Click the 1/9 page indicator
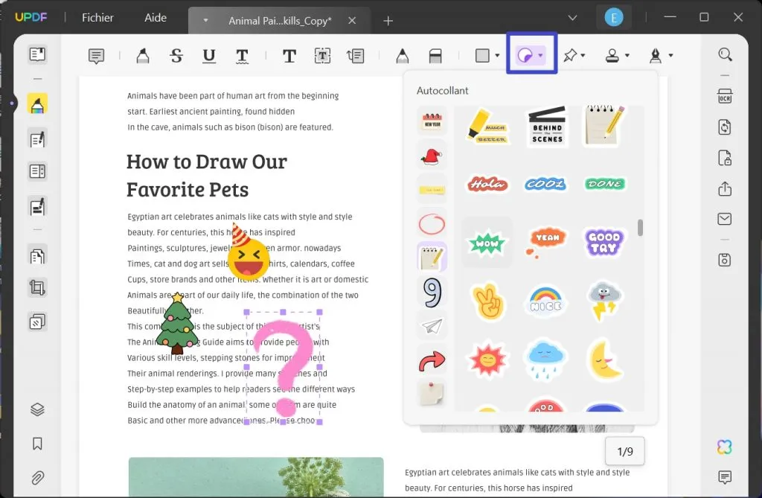This screenshot has height=498, width=762. (x=625, y=451)
